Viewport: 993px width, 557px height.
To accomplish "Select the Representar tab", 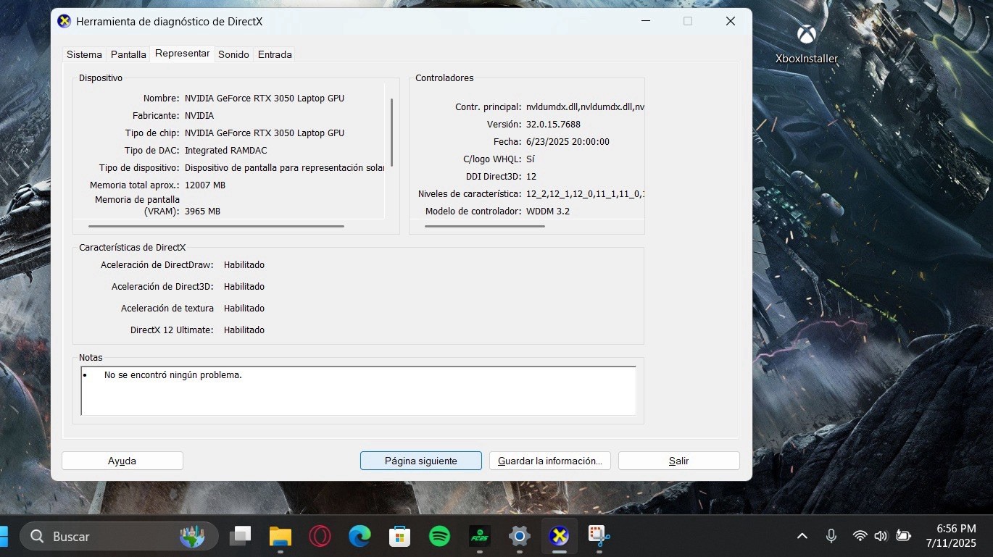I will click(x=183, y=54).
